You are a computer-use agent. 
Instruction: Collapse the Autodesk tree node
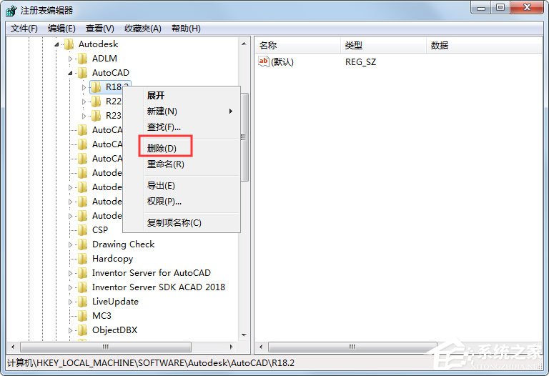coord(56,44)
